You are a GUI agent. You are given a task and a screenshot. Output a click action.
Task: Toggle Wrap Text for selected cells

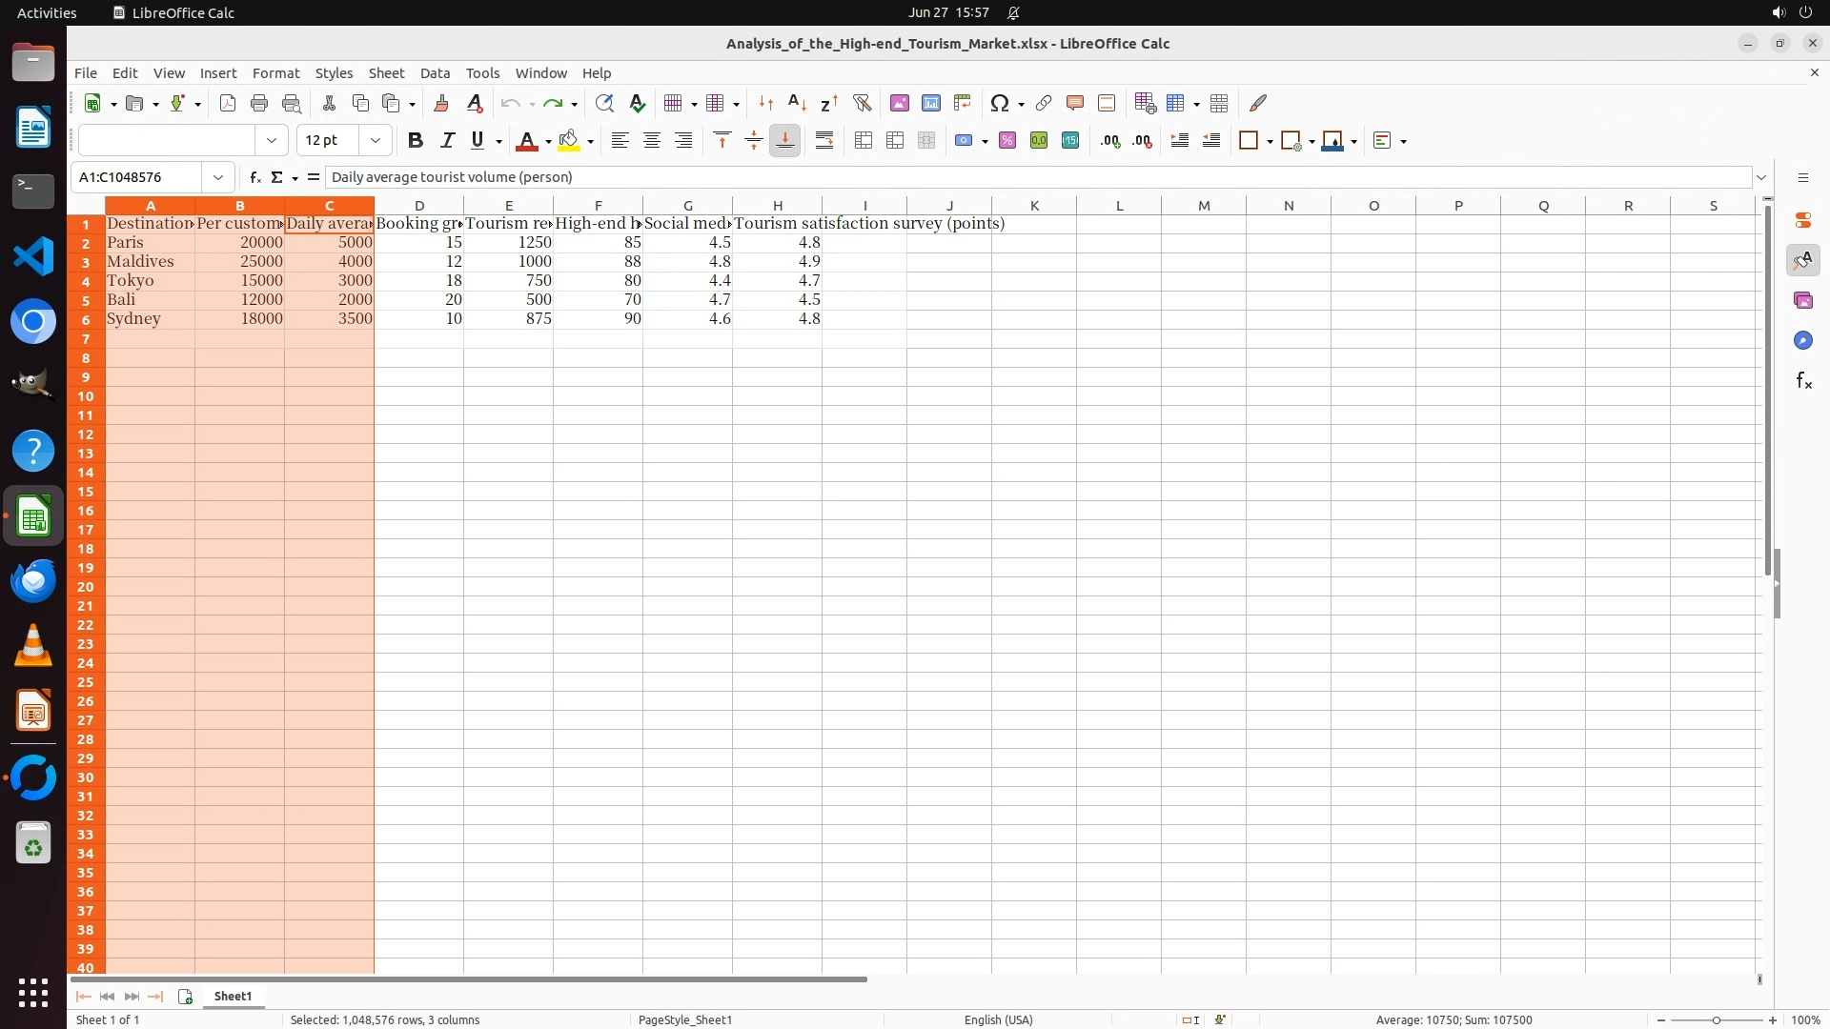[x=824, y=141]
